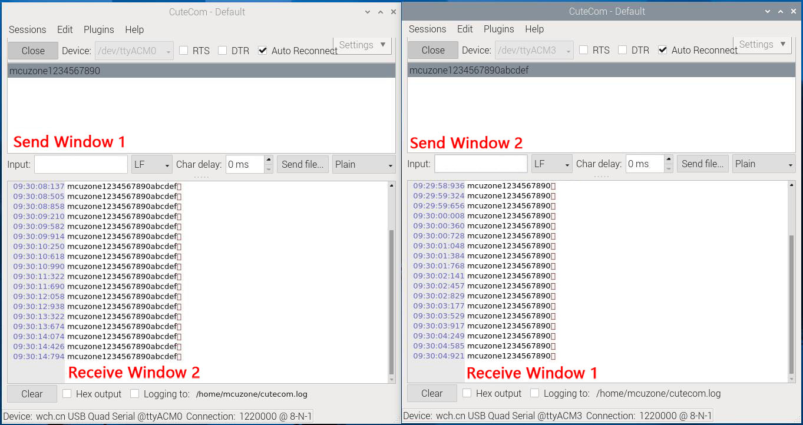Screen dimensions: 803x425
Task: Click scroll-up arrow of left receive window
Action: click(x=392, y=186)
